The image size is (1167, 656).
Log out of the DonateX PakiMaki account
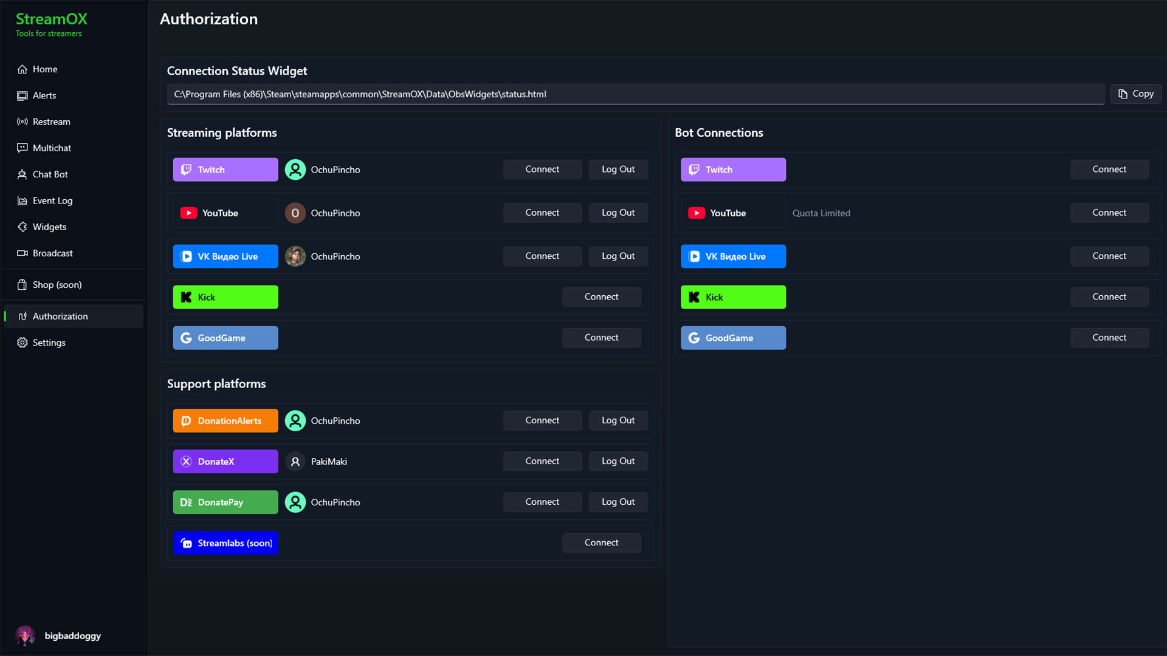[618, 461]
